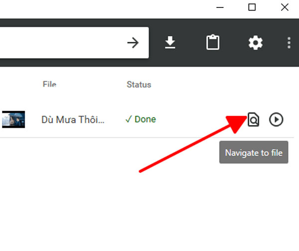Open the three-dot more options menu
This screenshot has height=251, width=299.
[289, 43]
